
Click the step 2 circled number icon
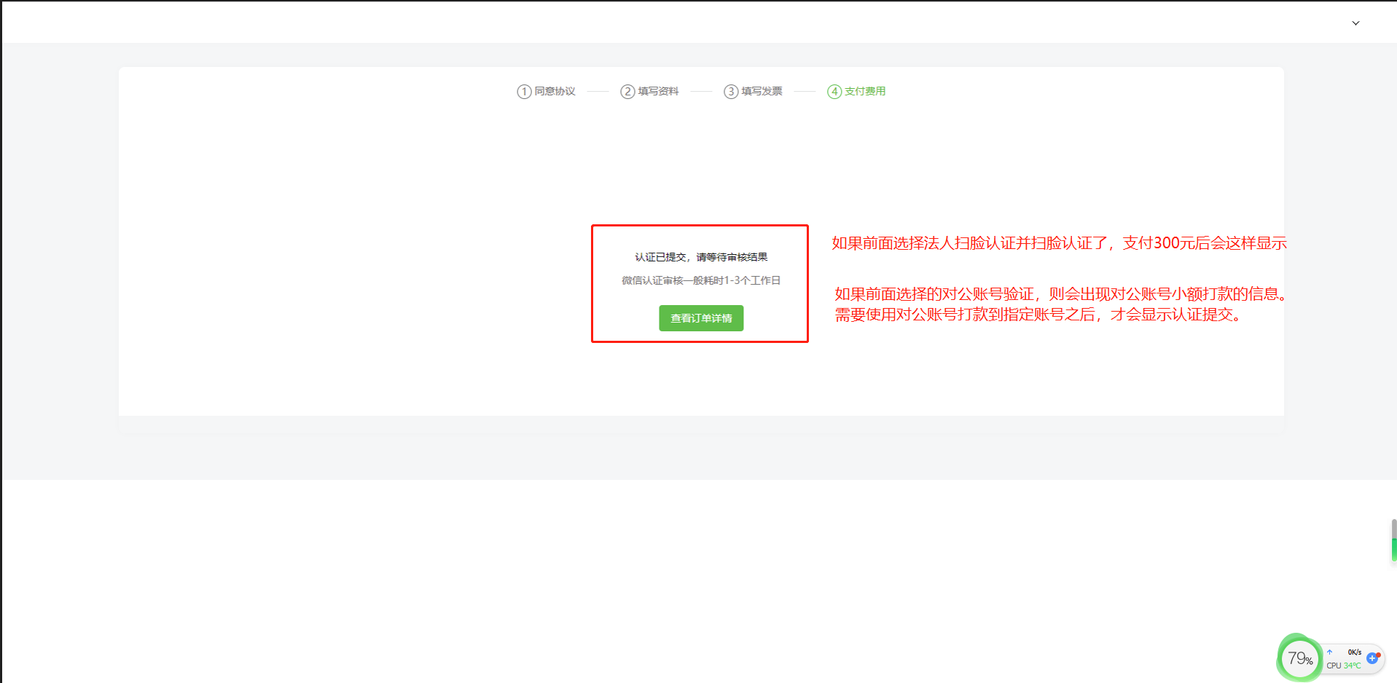[627, 92]
